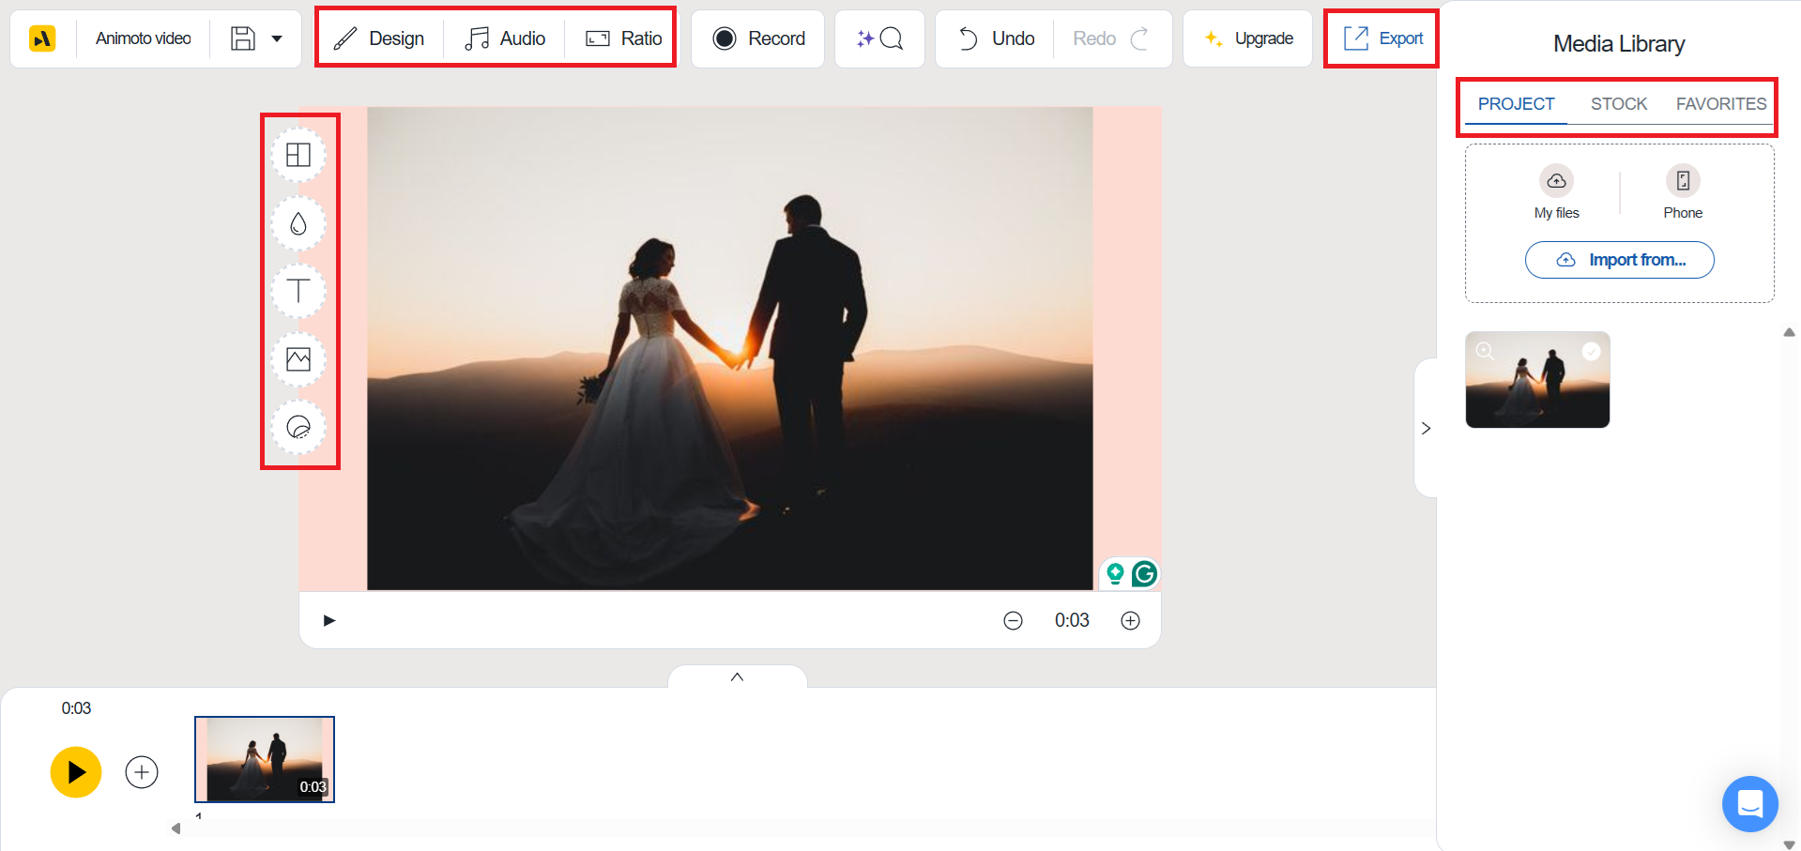
Task: Open the sticker tool icon
Action: (x=298, y=428)
